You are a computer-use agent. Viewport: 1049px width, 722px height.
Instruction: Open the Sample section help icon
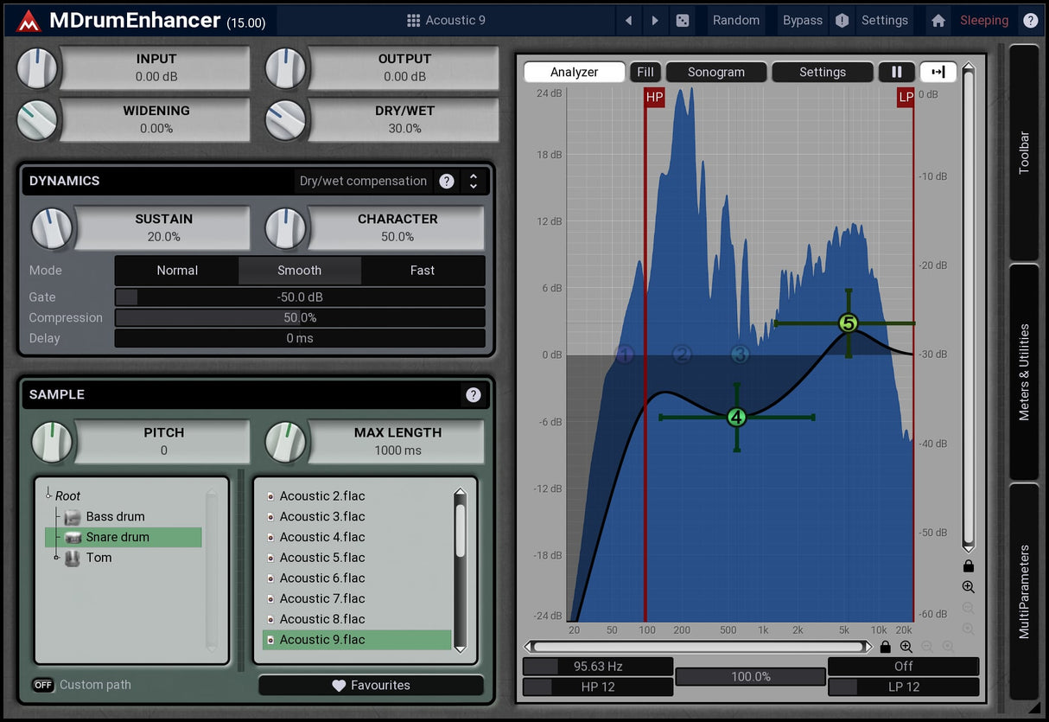click(x=473, y=394)
